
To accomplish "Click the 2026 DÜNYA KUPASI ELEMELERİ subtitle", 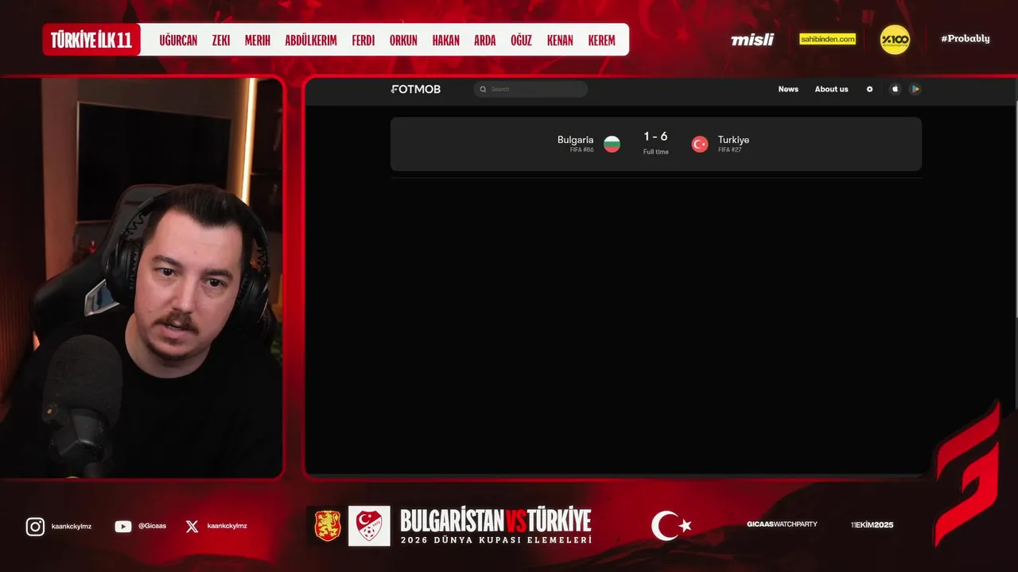I will 495,540.
